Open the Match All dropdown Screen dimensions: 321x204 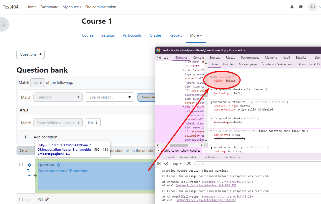click(x=37, y=83)
